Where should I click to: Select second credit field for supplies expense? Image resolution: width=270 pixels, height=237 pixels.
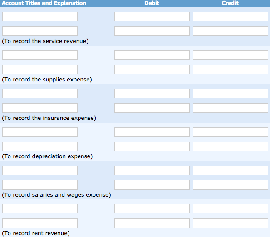(231, 69)
